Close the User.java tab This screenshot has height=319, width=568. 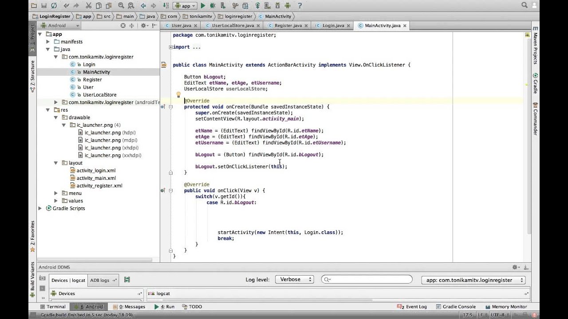(195, 26)
